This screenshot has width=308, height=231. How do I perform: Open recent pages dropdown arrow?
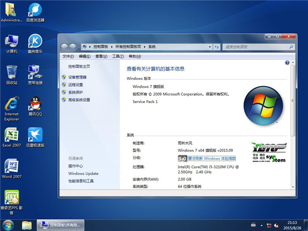[78, 47]
